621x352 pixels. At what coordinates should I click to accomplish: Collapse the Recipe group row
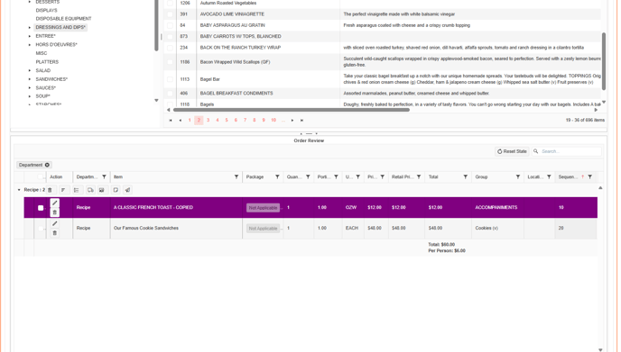(x=19, y=190)
